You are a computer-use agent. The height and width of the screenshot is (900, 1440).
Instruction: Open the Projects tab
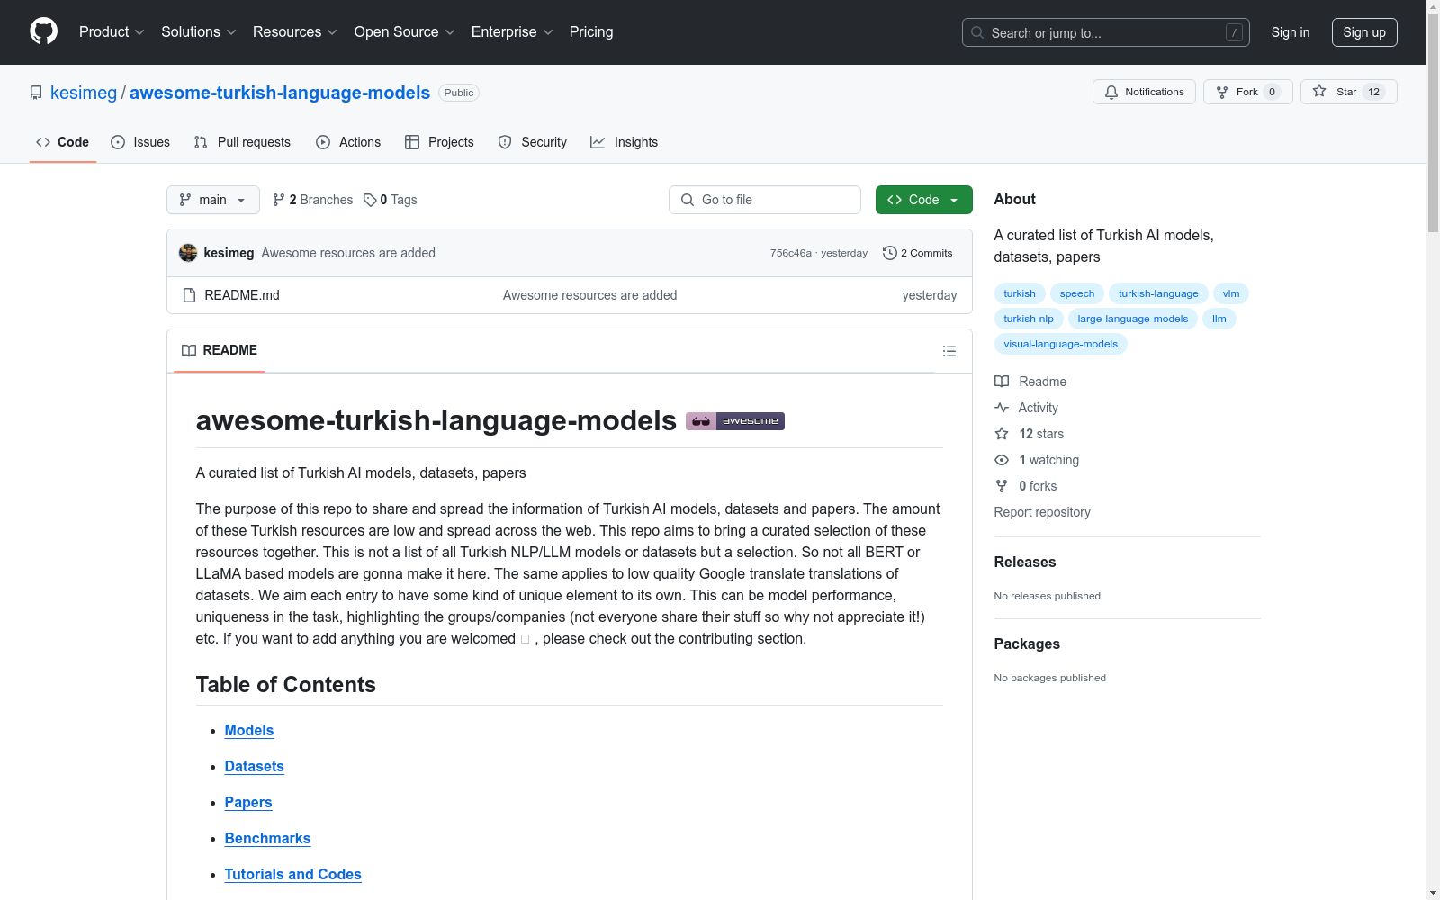tap(439, 142)
